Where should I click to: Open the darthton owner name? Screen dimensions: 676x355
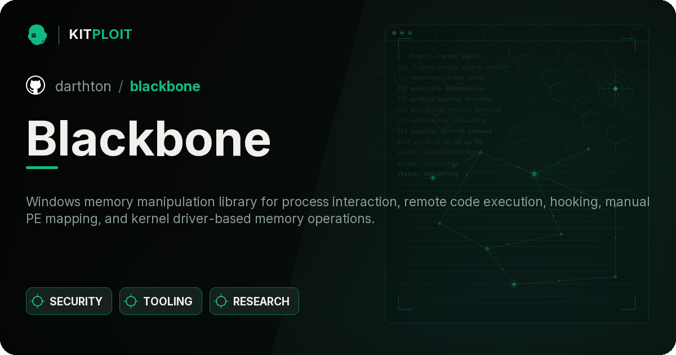83,86
